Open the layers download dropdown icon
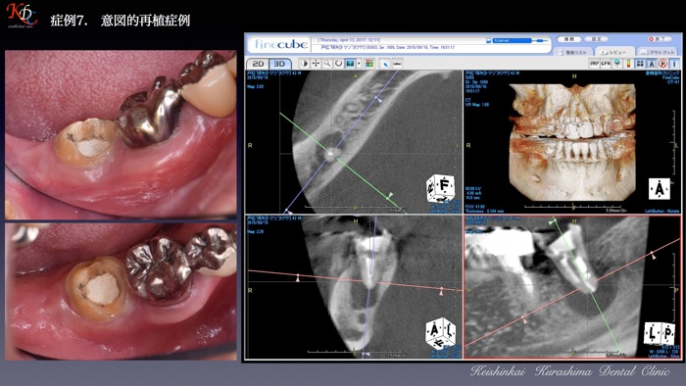The height and width of the screenshot is (386, 686). 616,64
